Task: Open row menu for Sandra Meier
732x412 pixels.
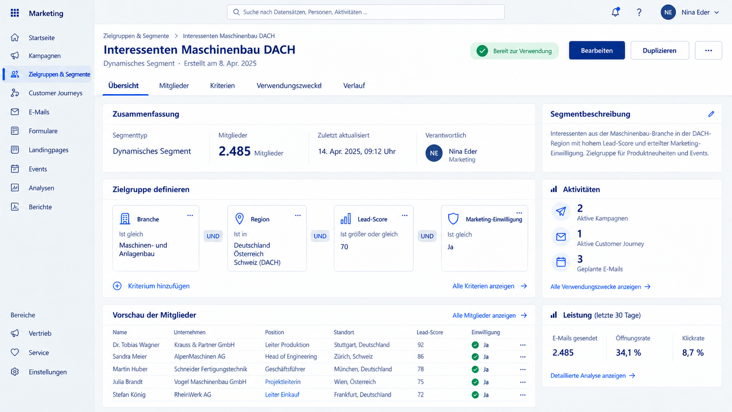Action: pyautogui.click(x=523, y=357)
